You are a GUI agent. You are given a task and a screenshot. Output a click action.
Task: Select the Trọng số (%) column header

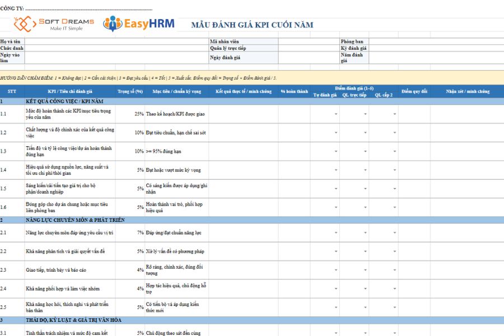coord(130,91)
